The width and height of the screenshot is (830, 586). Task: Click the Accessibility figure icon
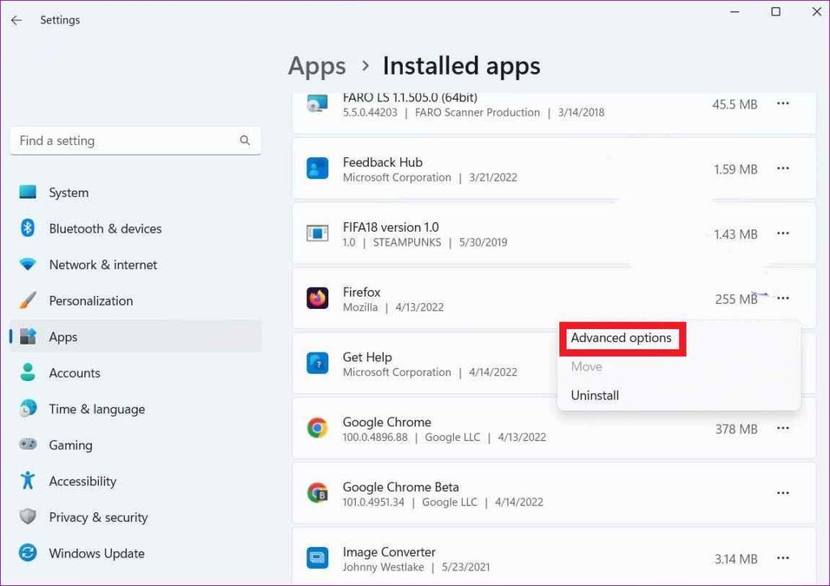[28, 480]
